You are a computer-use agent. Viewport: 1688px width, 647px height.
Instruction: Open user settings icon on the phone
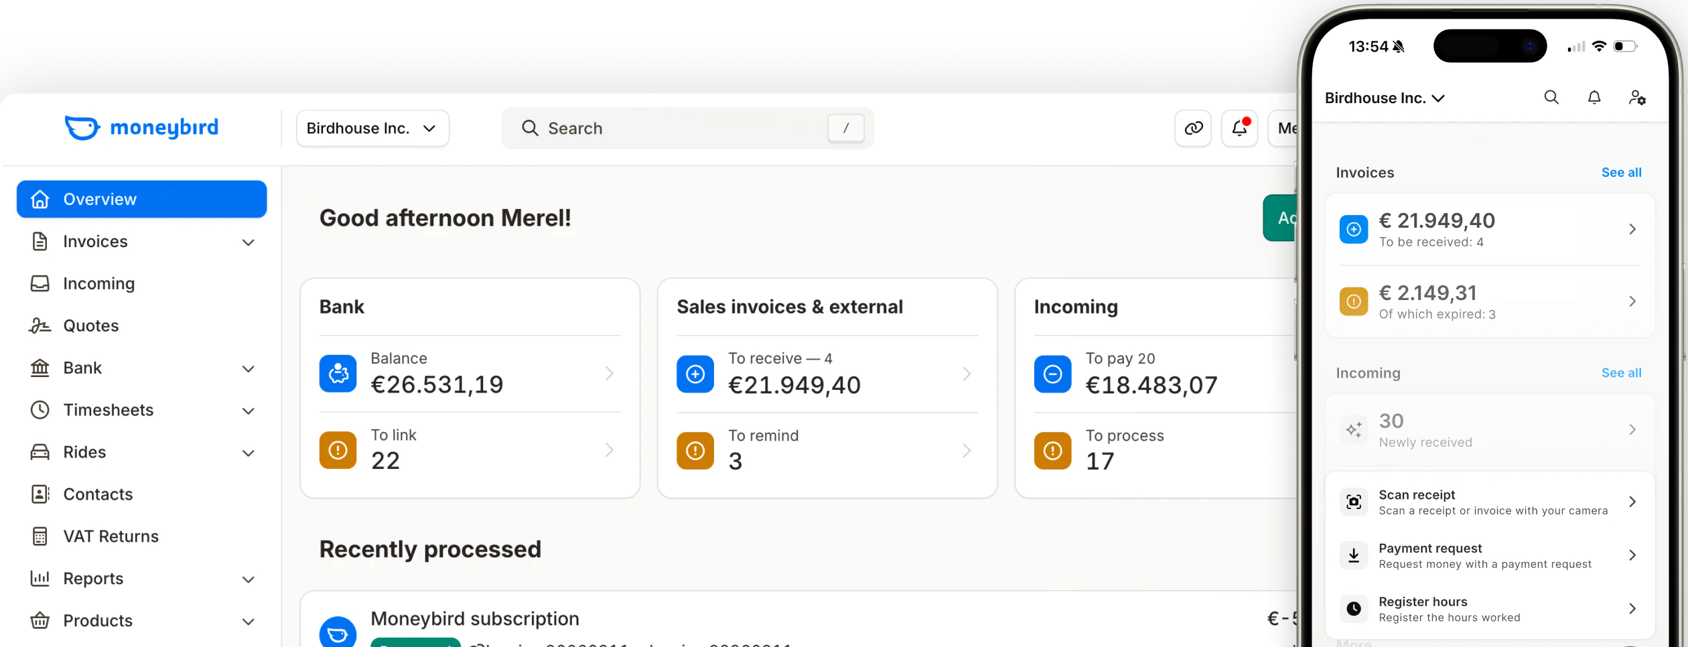coord(1637,98)
